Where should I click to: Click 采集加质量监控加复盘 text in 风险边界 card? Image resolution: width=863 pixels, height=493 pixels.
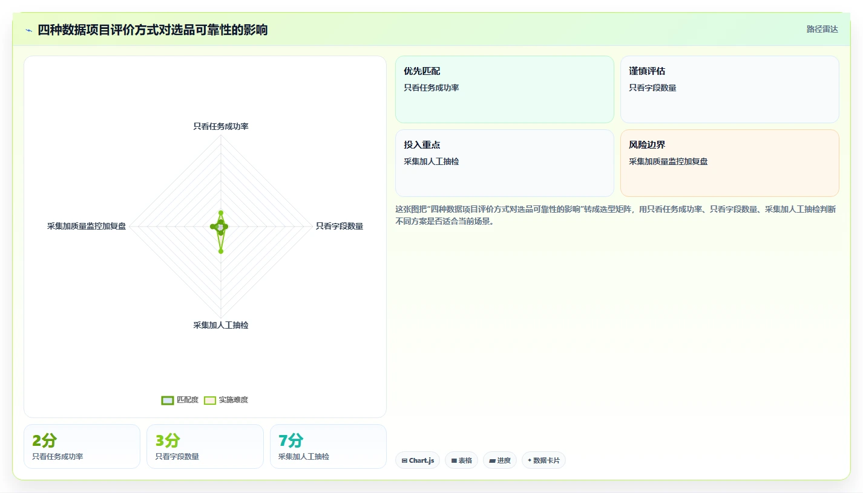pos(668,161)
